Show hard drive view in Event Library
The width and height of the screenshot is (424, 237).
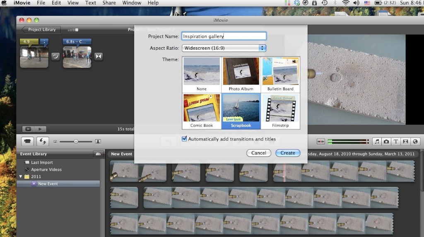click(x=98, y=154)
